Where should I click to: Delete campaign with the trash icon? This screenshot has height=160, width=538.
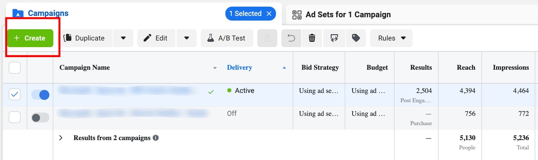tap(312, 38)
